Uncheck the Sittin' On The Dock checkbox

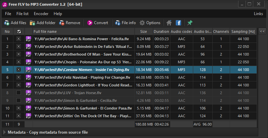tap(19, 116)
